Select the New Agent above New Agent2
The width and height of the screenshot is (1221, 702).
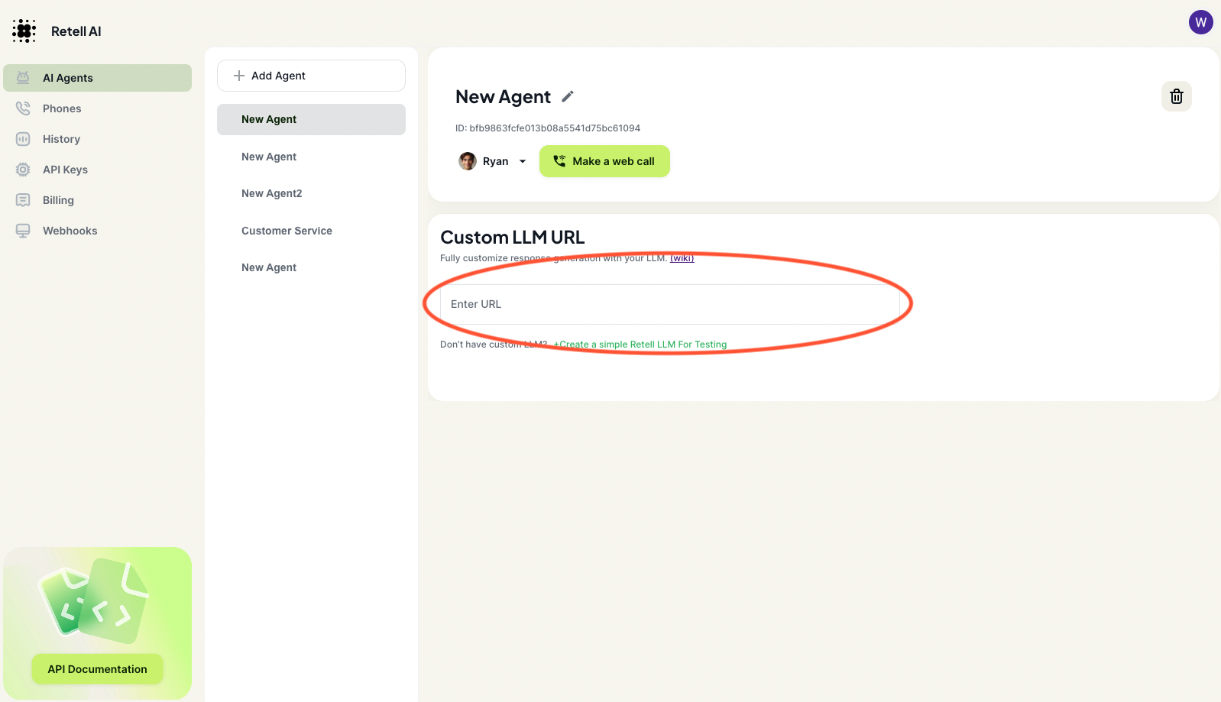tap(311, 157)
